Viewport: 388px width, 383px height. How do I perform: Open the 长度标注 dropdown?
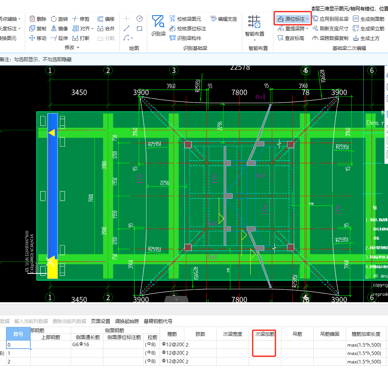pos(19,29)
